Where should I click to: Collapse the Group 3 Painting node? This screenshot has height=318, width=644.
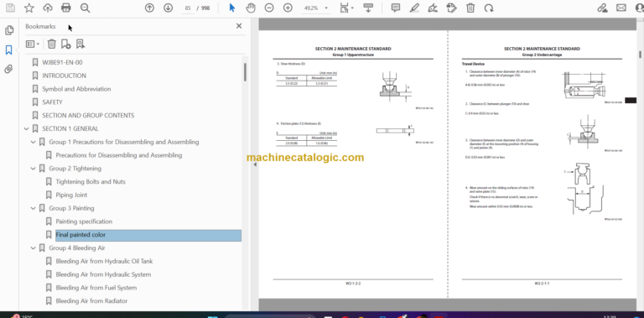tap(34, 208)
